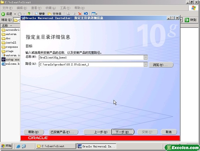This screenshot has width=200, height=151.
Task: Click the Undo toolbar icon
Action: coord(86,14)
